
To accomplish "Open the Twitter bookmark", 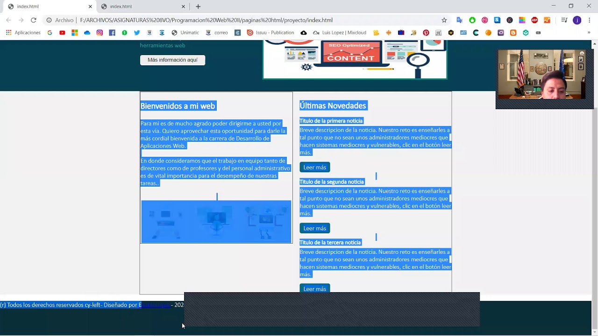I will 137,33.
